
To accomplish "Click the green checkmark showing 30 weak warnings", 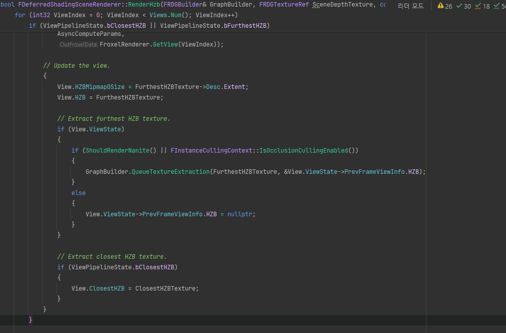I will [463, 6].
